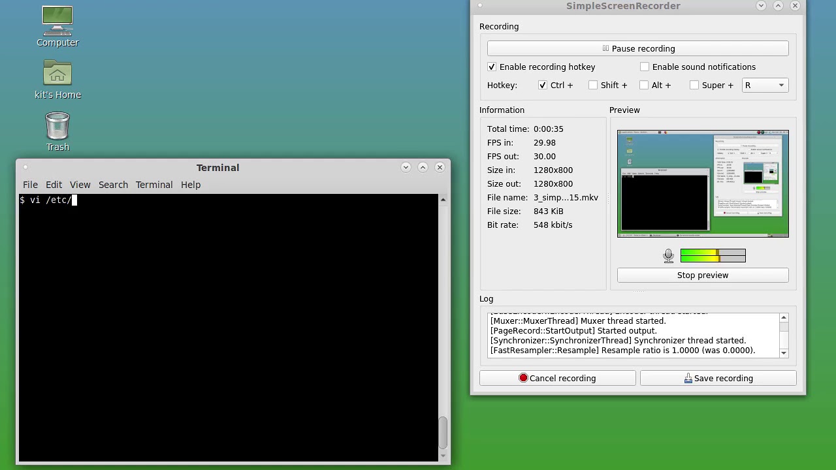Open kit's Home folder icon
Screen dimensions: 836x470
point(57,73)
